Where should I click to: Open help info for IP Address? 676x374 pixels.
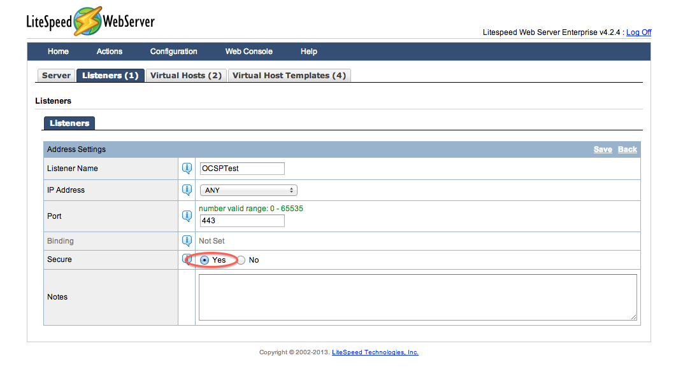tap(187, 190)
